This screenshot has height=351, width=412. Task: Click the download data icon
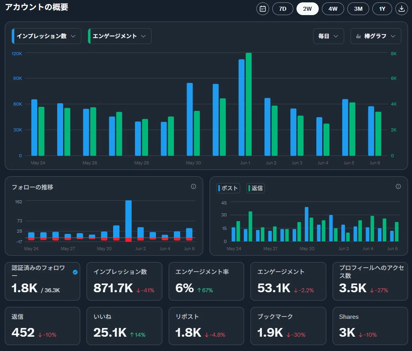point(402,9)
